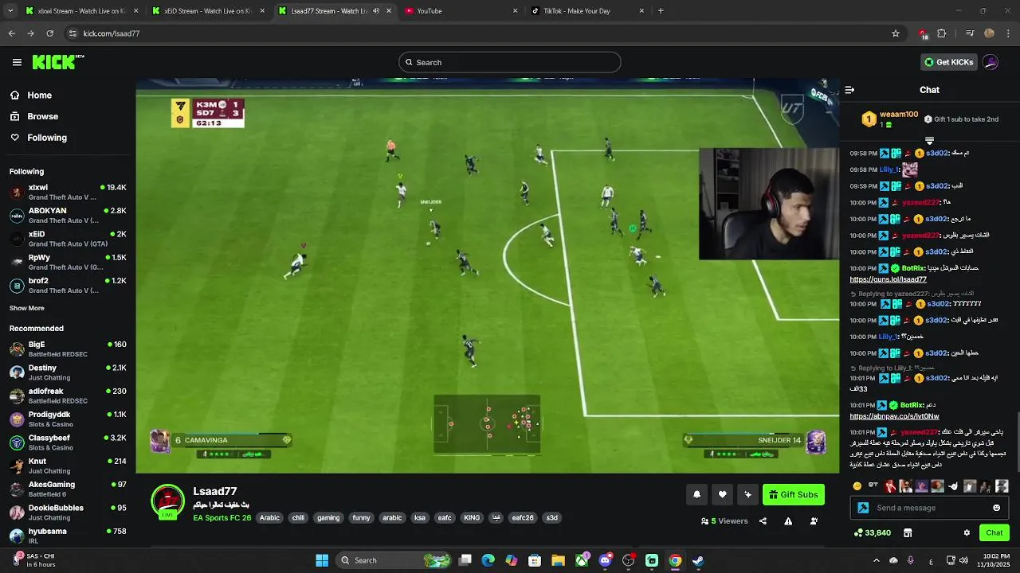1020x573 pixels.
Task: Focus the Kick search box
Action: pyautogui.click(x=509, y=62)
